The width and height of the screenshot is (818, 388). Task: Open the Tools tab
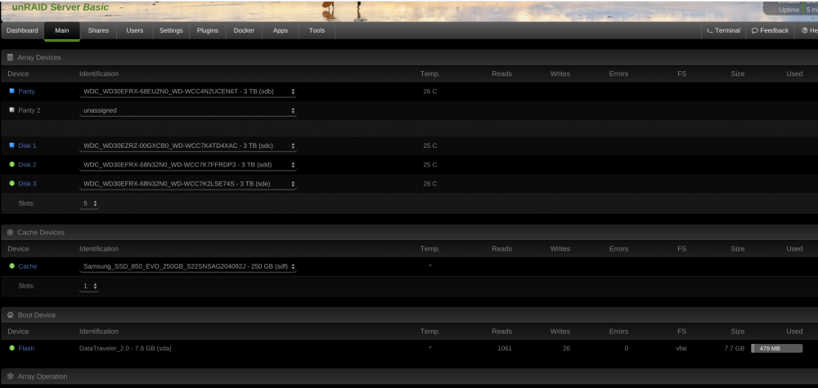(317, 31)
